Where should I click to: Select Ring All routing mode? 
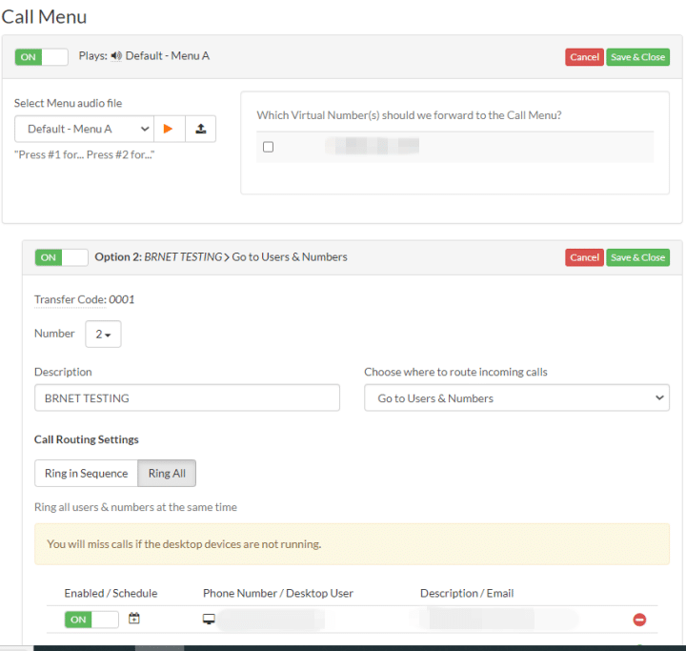click(167, 474)
